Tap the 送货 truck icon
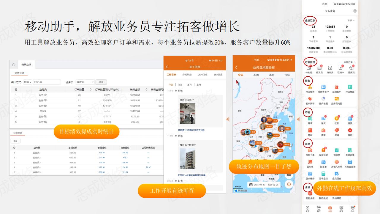Viewport: 380px width, 214px height. [x=323, y=119]
